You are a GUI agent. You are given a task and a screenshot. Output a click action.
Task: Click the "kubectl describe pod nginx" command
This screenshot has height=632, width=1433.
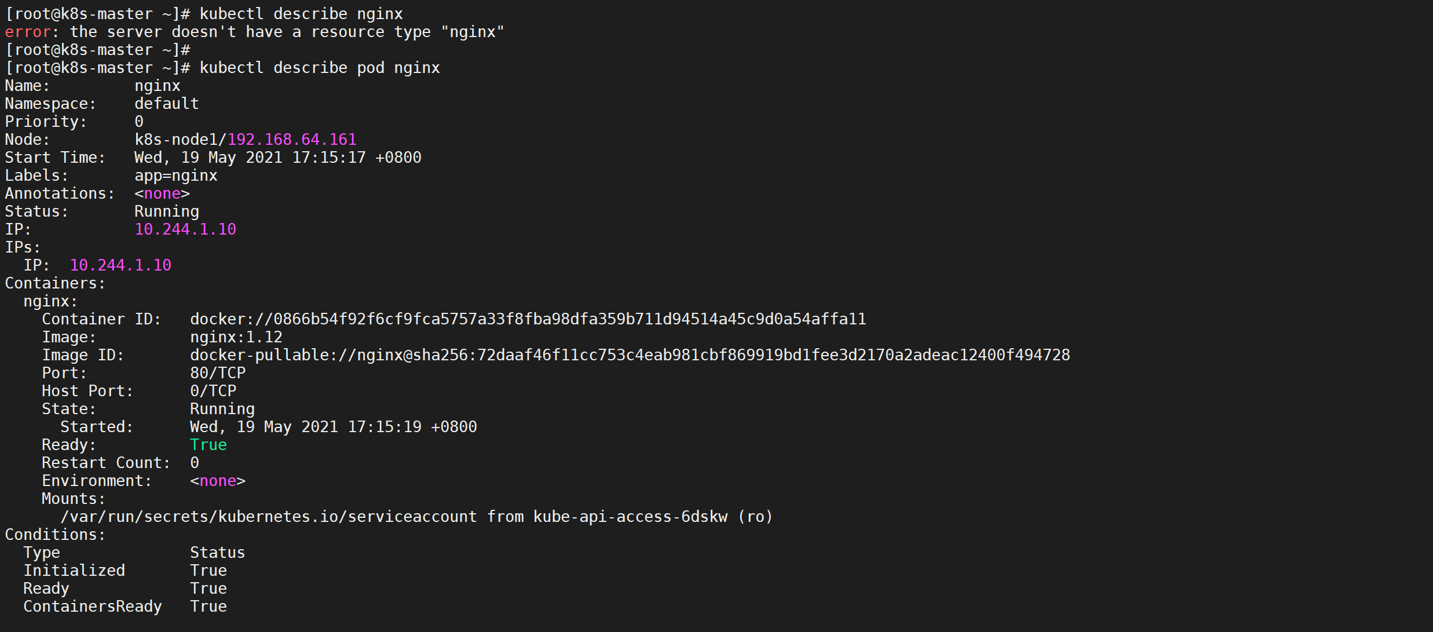click(x=320, y=68)
